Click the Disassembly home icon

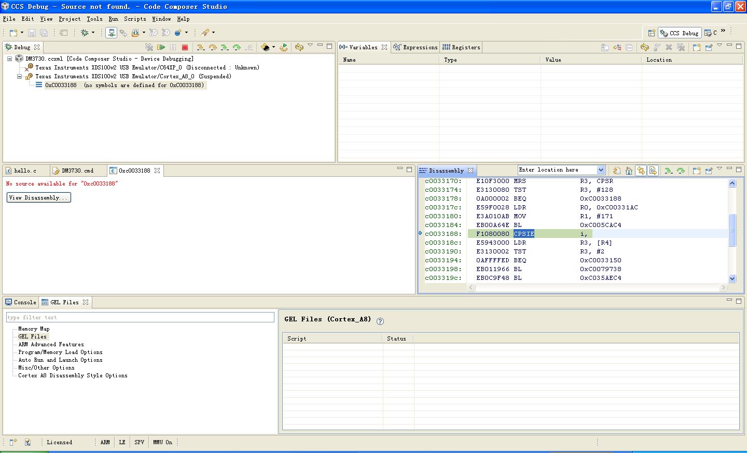coord(629,171)
